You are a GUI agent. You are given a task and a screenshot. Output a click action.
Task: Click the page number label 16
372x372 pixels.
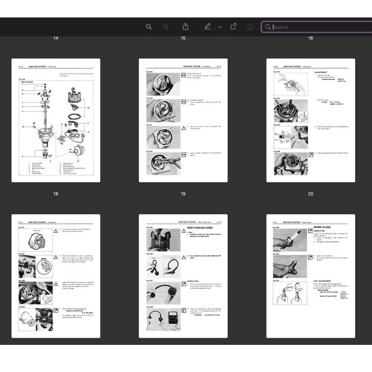pos(311,38)
